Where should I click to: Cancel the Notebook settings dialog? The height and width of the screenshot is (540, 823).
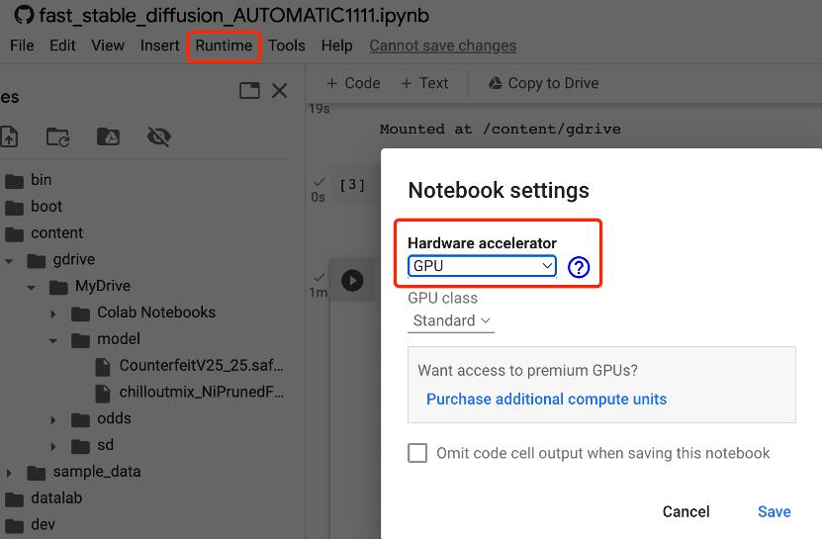click(x=686, y=511)
